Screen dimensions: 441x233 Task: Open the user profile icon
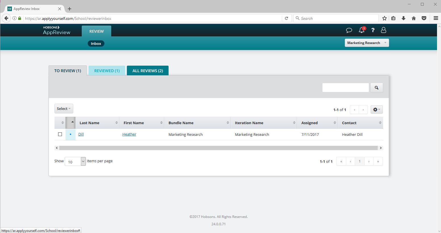coord(383,30)
